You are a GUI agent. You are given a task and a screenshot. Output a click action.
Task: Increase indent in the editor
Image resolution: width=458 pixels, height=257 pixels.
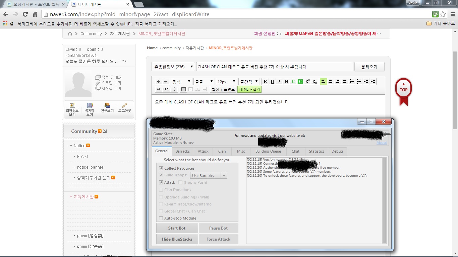point(373,82)
